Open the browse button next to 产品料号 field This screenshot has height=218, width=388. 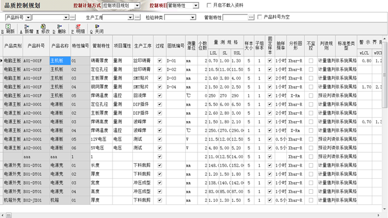pyautogui.click(x=72, y=17)
